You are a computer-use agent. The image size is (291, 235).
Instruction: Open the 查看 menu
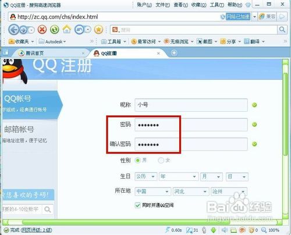point(180,5)
